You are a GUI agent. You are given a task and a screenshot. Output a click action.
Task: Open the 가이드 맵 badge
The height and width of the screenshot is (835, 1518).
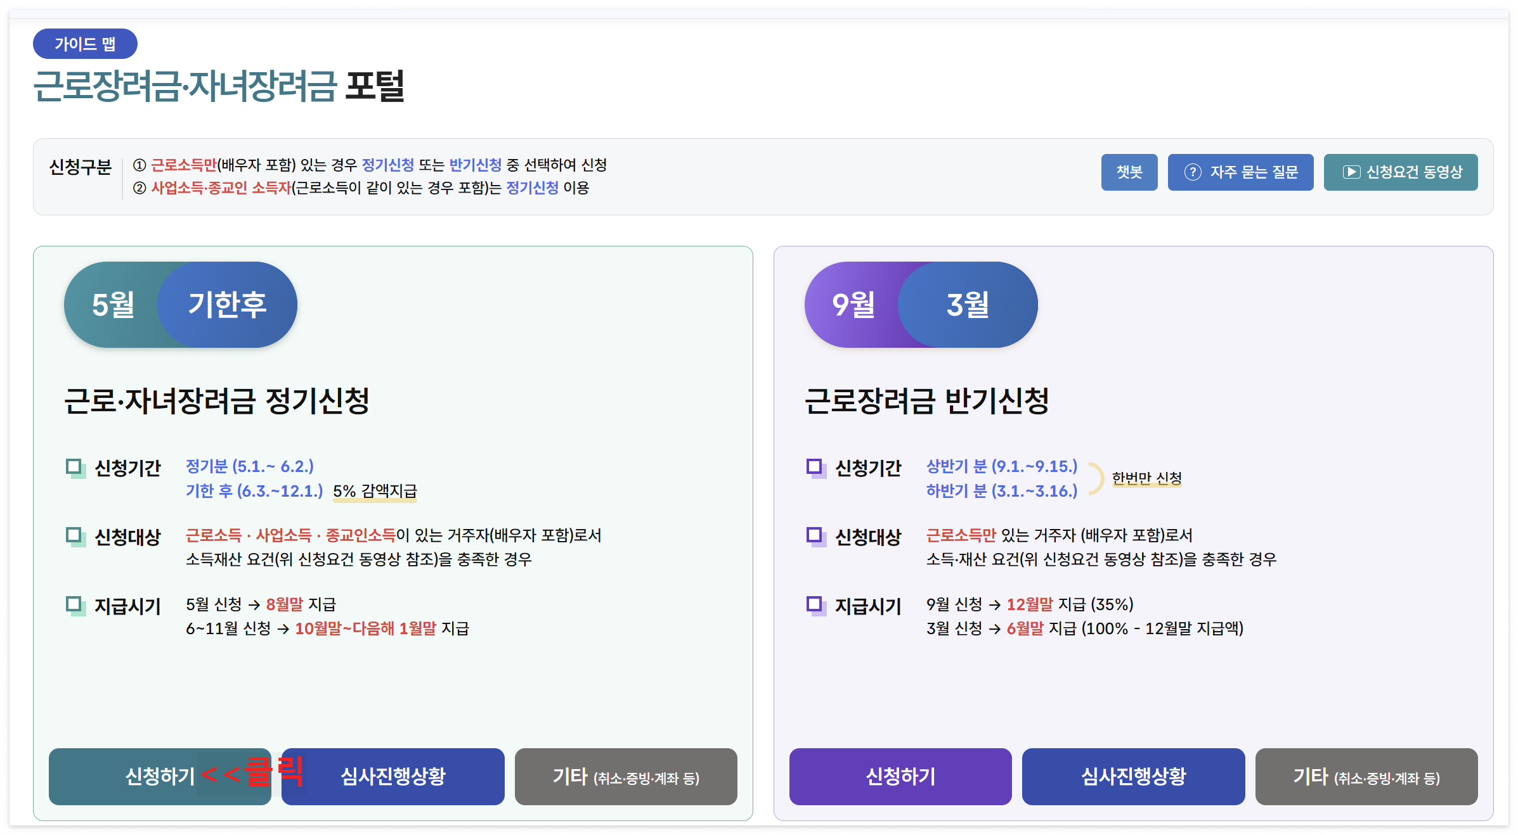tap(85, 44)
